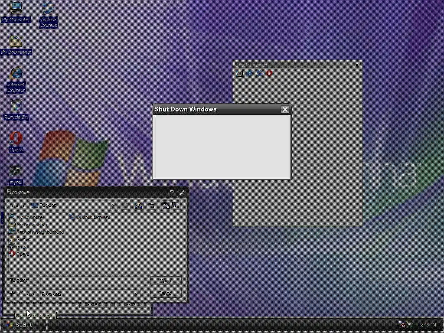The image size is (444, 333).
Task: Select the mypal desktop shortcut
Action: pyautogui.click(x=16, y=175)
